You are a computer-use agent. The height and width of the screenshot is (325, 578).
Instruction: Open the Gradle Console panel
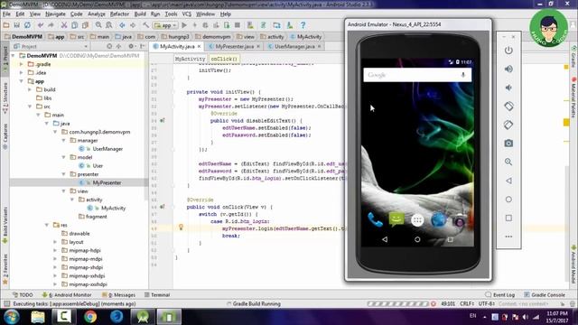(544, 295)
